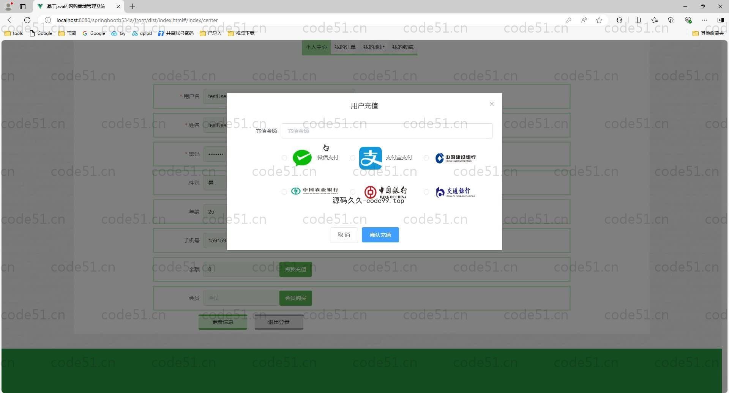Open the password key icon in address bar
Image resolution: width=729 pixels, height=393 pixels.
pos(568,20)
